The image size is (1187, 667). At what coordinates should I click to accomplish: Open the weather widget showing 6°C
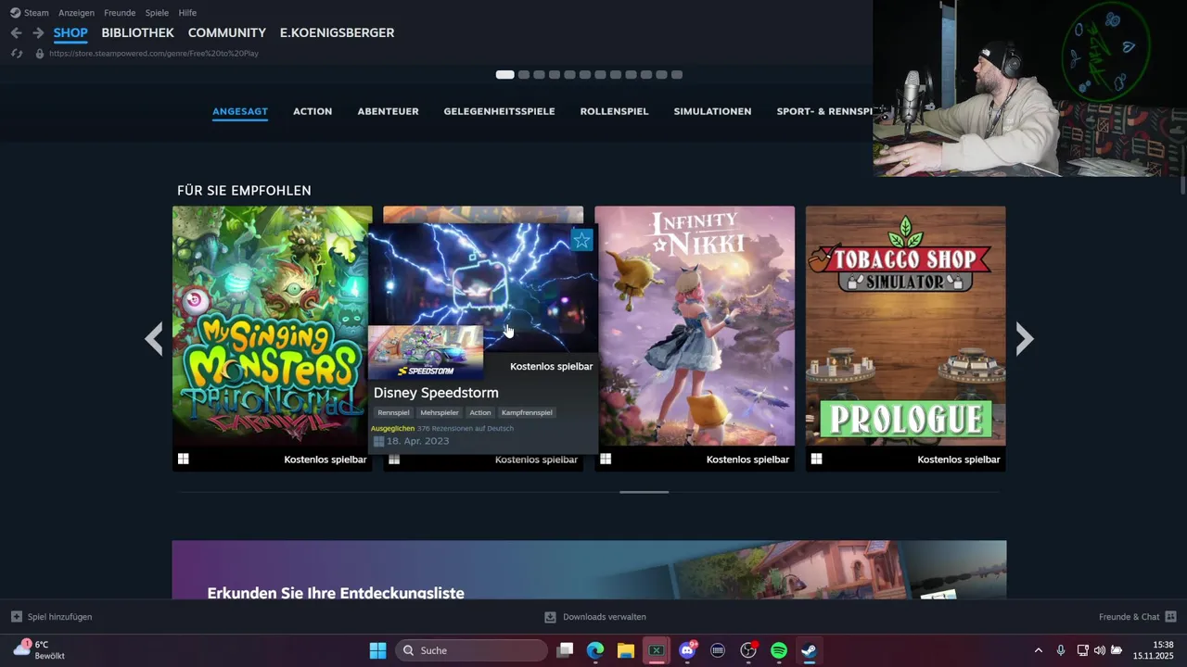coord(39,650)
